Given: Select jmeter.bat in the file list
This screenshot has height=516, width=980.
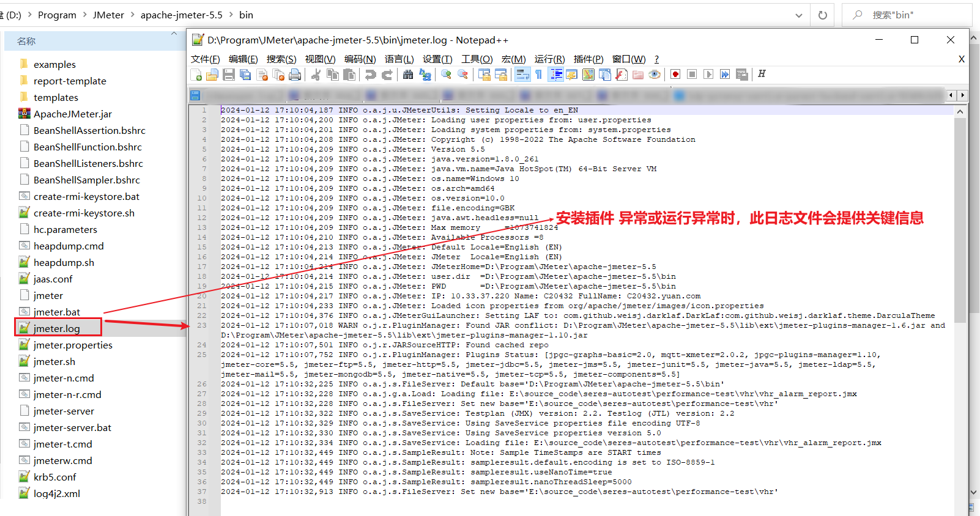Looking at the screenshot, I should tap(56, 312).
